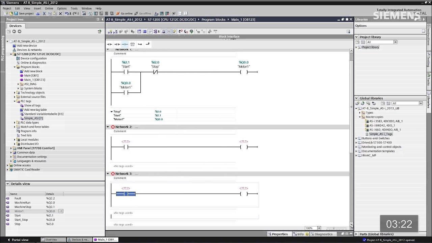Open the zoom 100% dropdown
The image size is (432, 243).
click(319, 228)
